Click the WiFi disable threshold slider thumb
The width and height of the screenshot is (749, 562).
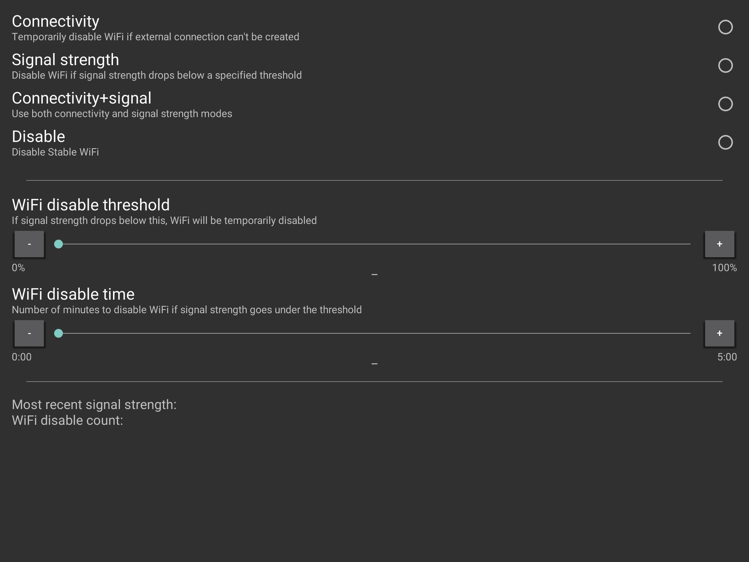59,244
